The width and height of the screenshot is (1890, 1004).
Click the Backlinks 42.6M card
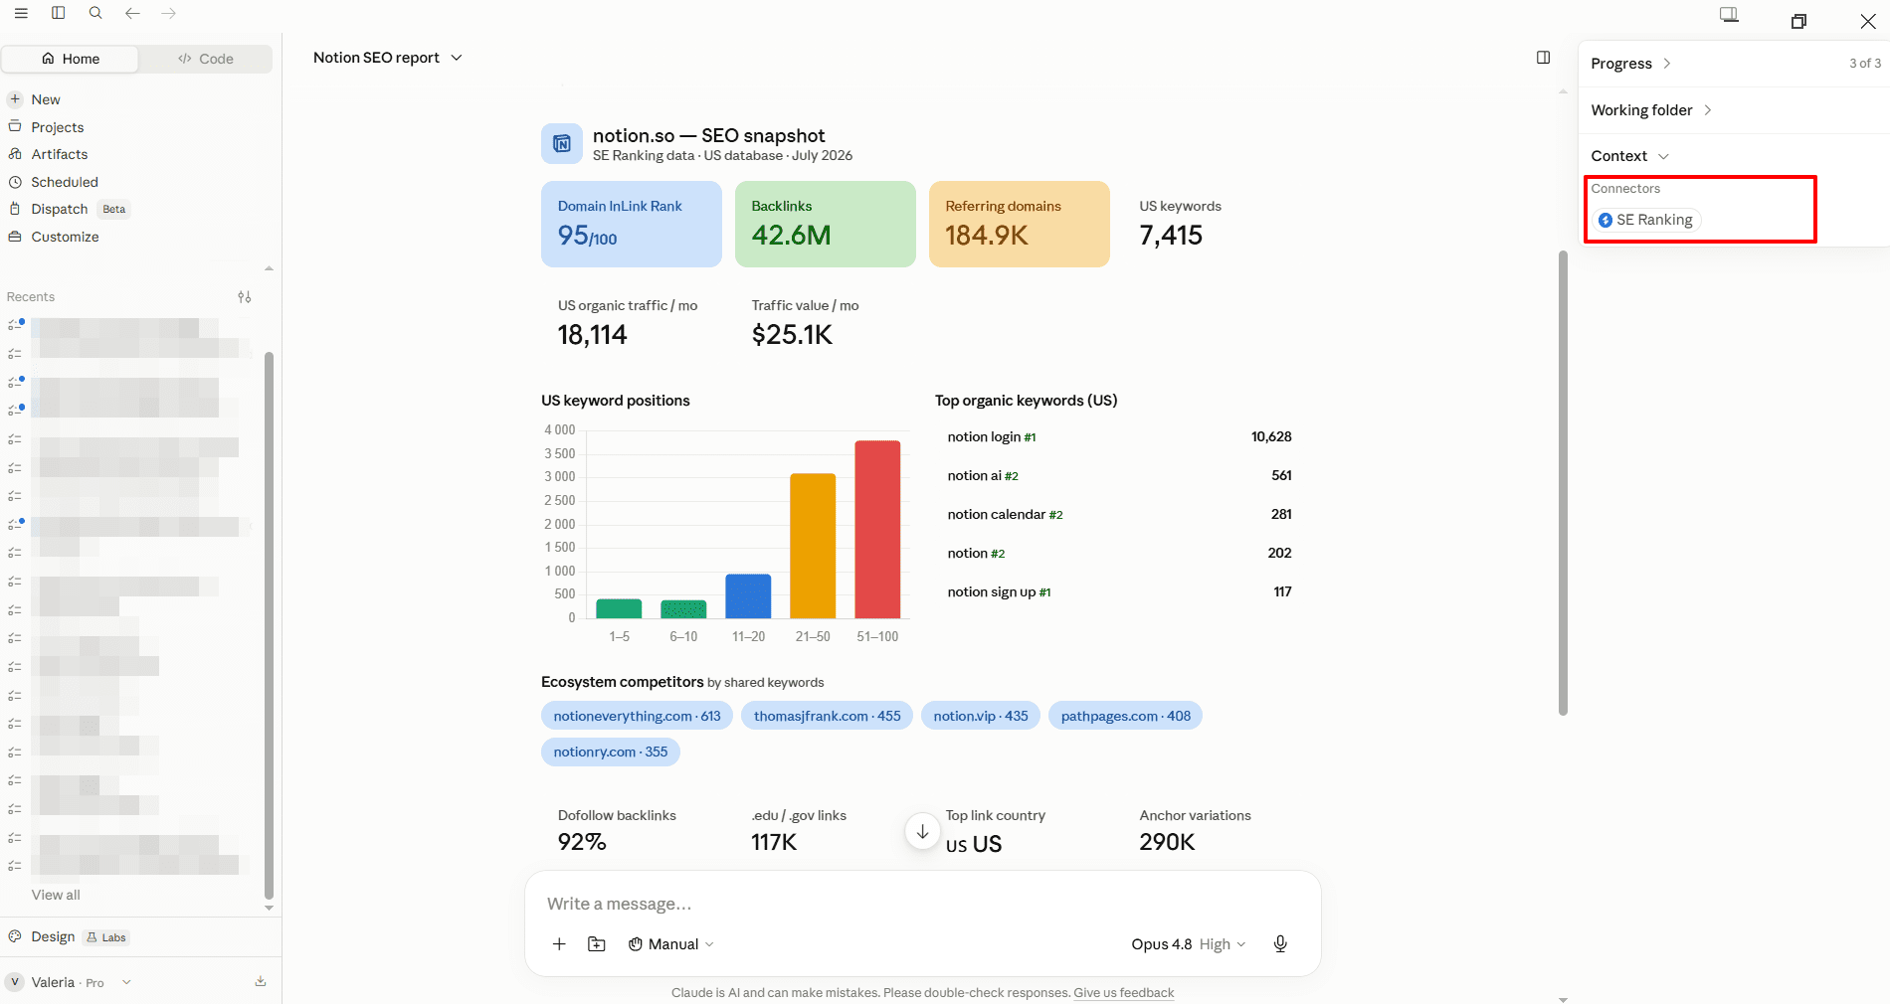point(826,224)
